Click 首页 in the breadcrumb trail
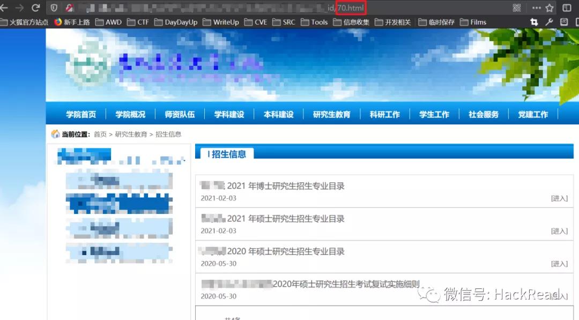Viewport: 579px width, 320px height. click(100, 134)
